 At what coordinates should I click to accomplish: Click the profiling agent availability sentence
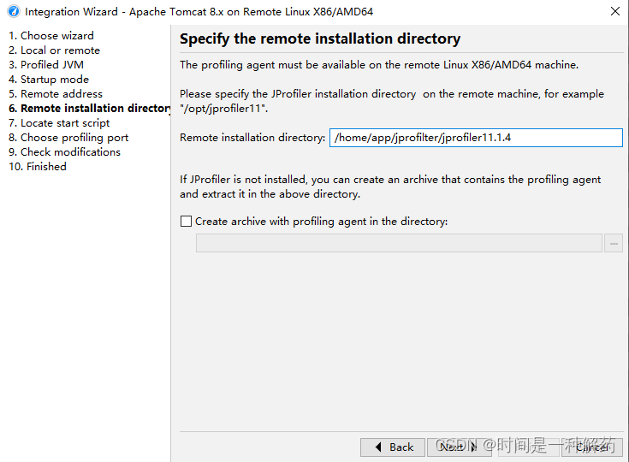(x=379, y=65)
